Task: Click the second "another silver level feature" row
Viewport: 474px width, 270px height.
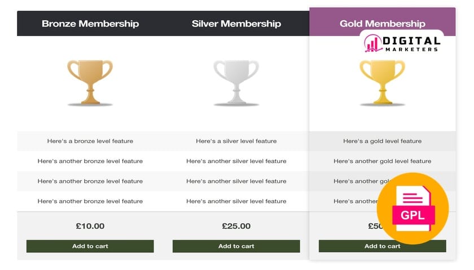Action: [x=236, y=181]
